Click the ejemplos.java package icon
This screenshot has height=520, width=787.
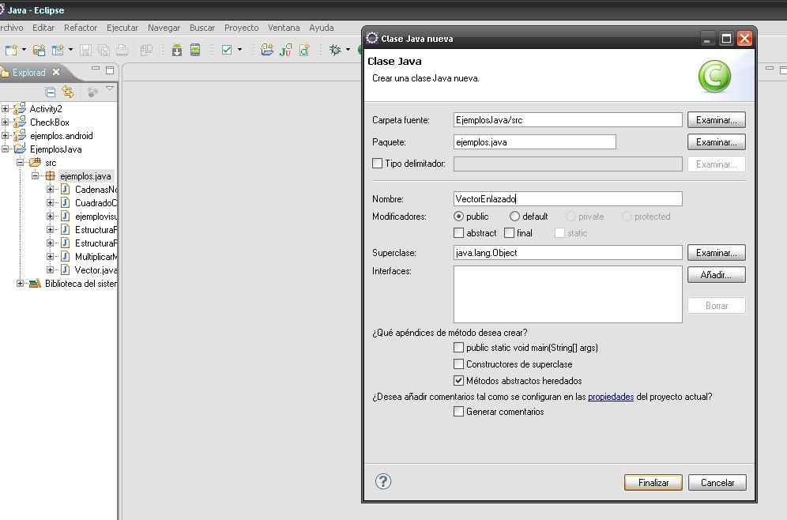51,176
